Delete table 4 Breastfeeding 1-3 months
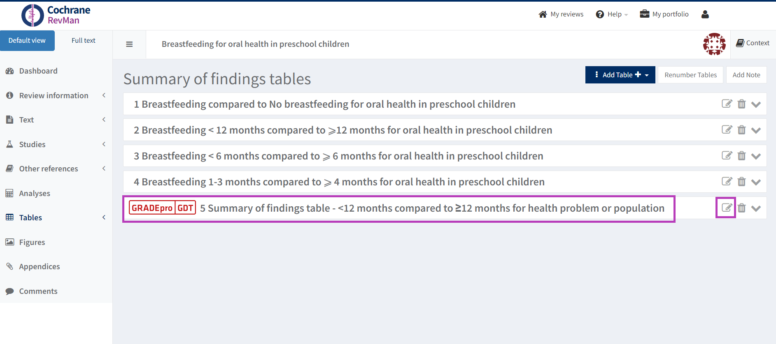The image size is (776, 344). click(x=741, y=182)
